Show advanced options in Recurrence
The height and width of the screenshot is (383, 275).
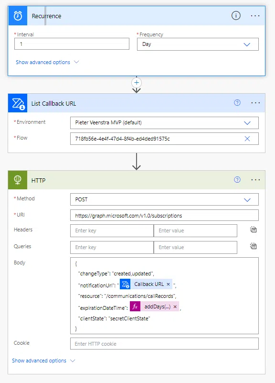[x=47, y=62]
